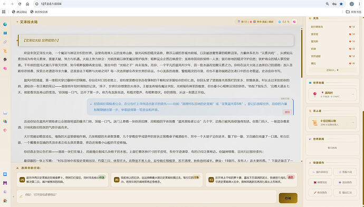Expand the 还有2人 relationship list

332,70
